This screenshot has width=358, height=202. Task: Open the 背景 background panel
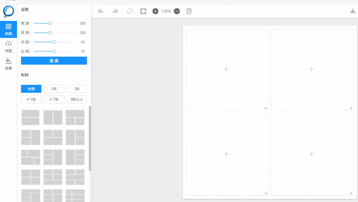coord(8,64)
